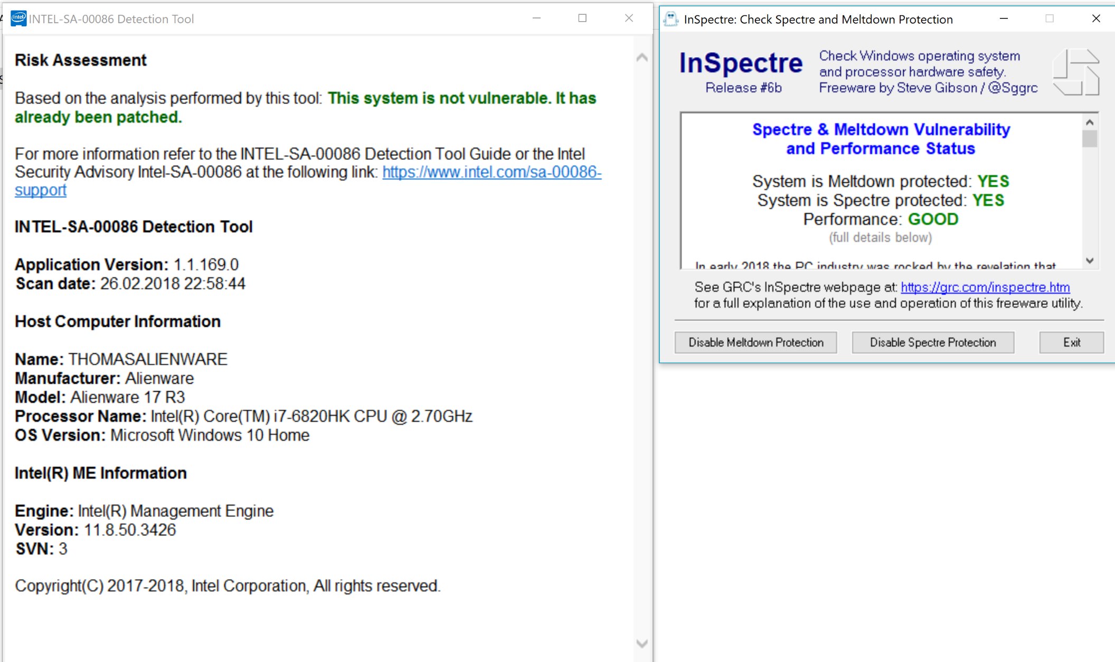Click the Engine: Intel(R) Management Engine line
This screenshot has height=662, width=1115.
(x=144, y=511)
